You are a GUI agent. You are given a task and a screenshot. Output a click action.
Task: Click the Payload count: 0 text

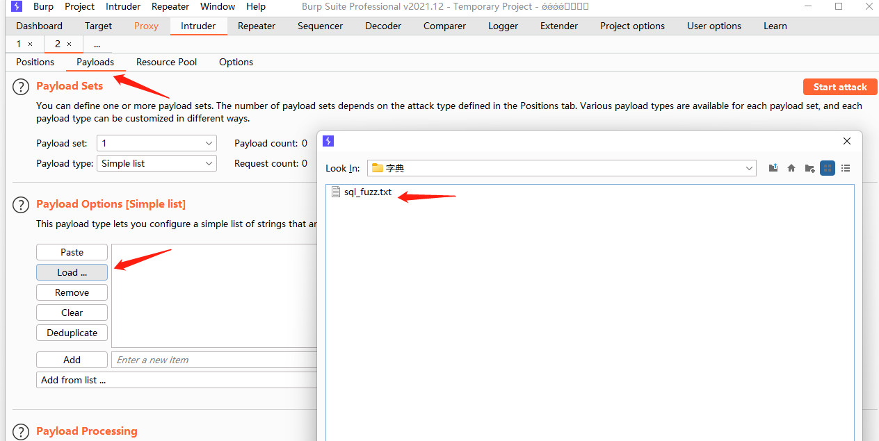tap(271, 143)
